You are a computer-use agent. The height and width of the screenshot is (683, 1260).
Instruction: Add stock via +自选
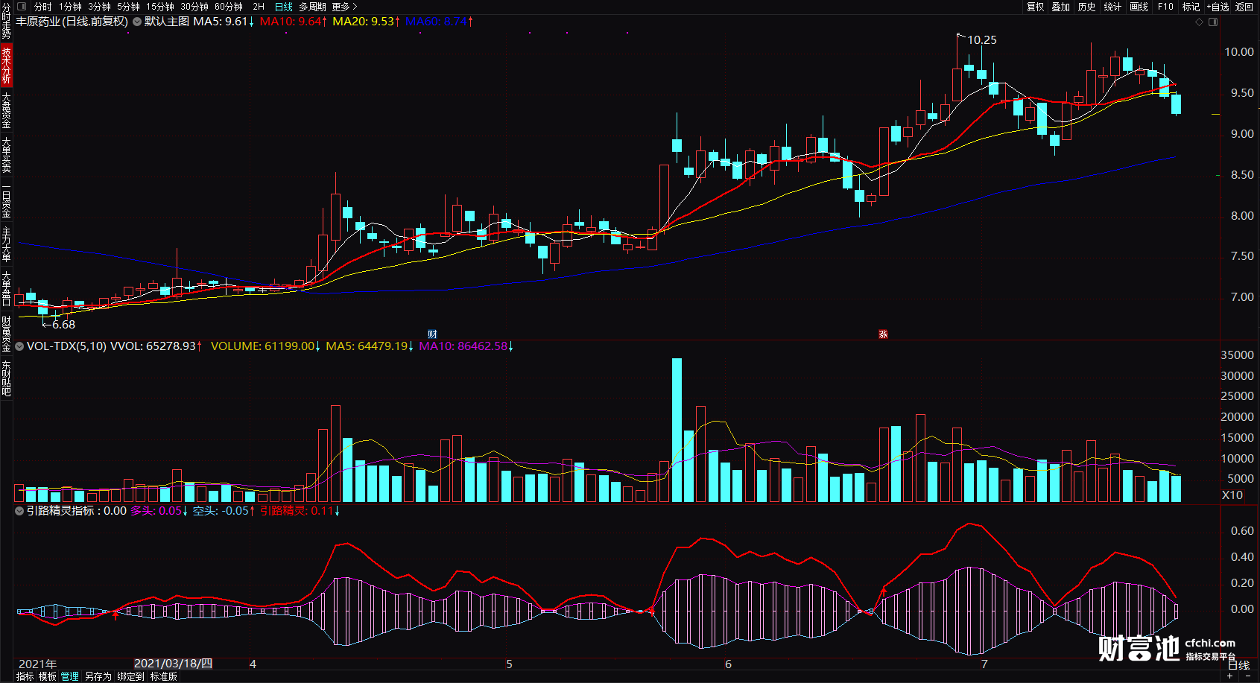click(1218, 7)
